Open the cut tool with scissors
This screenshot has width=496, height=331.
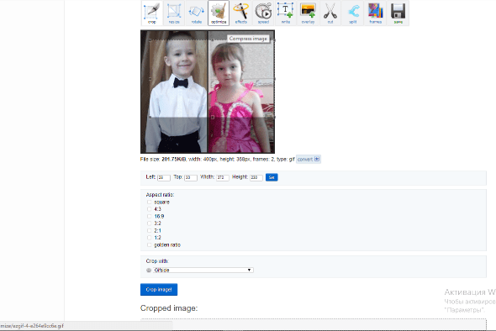click(x=330, y=13)
